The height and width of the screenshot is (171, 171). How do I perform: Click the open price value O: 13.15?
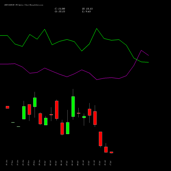pyautogui.click(x=60, y=12)
